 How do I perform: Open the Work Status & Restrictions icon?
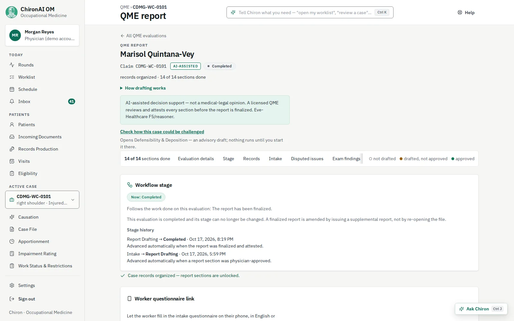(x=12, y=266)
